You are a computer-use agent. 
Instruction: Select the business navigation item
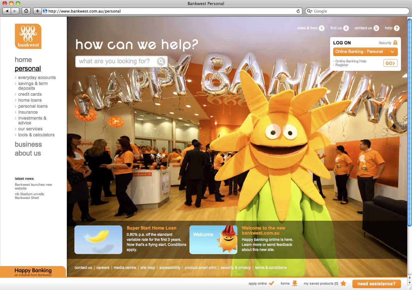(28, 145)
